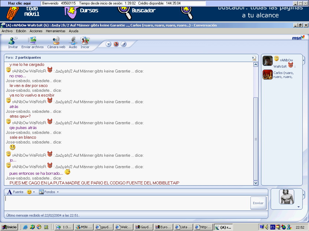309x231 pixels.
Task: Click the winking emoticon after 'se ha borrado...'
Action: [68, 172]
